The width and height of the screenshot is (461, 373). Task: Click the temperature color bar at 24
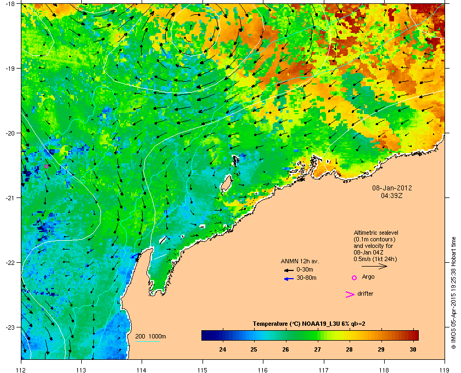(223, 335)
